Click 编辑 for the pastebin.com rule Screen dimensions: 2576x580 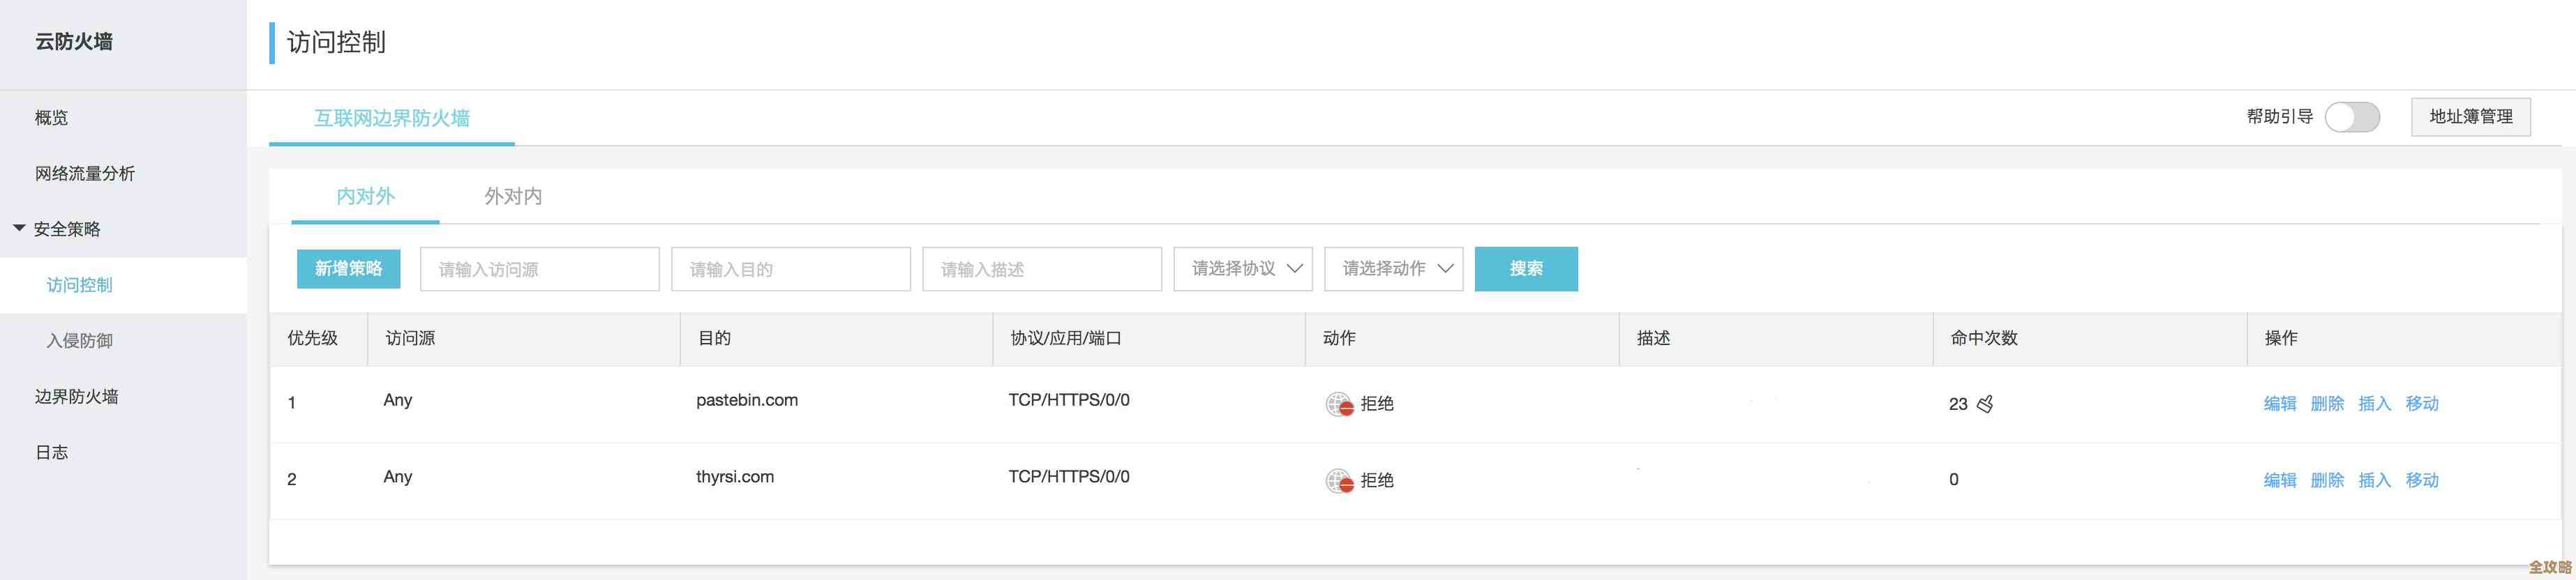2280,404
